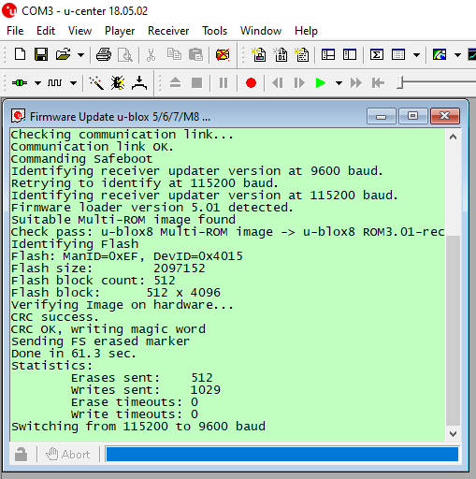
Task: Click the Print icon in the toolbar
Action: (104, 54)
